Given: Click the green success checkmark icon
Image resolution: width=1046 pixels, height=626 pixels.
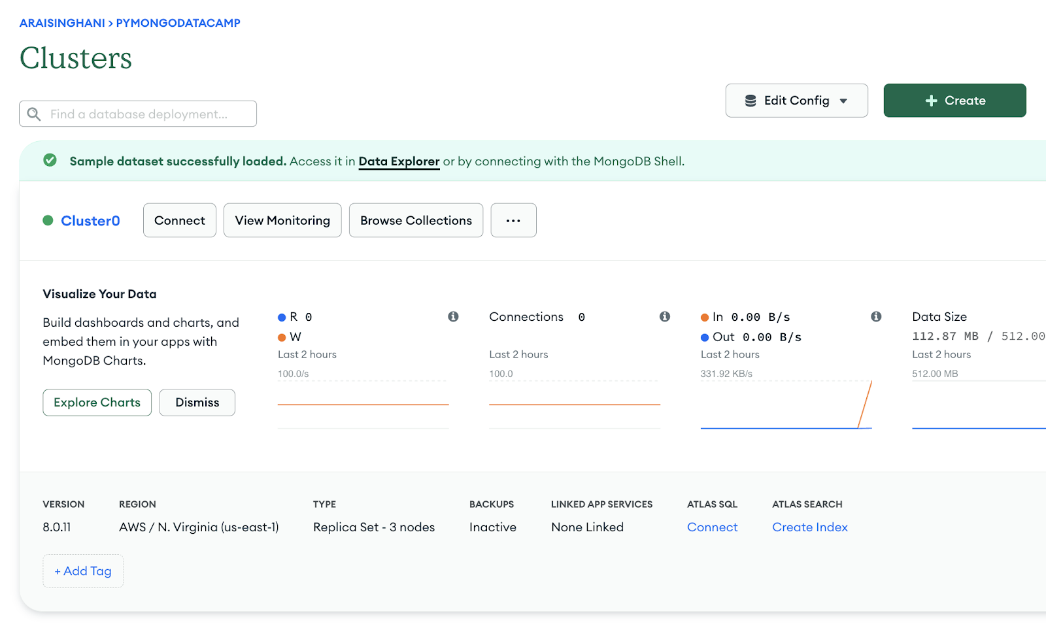Looking at the screenshot, I should click(50, 160).
